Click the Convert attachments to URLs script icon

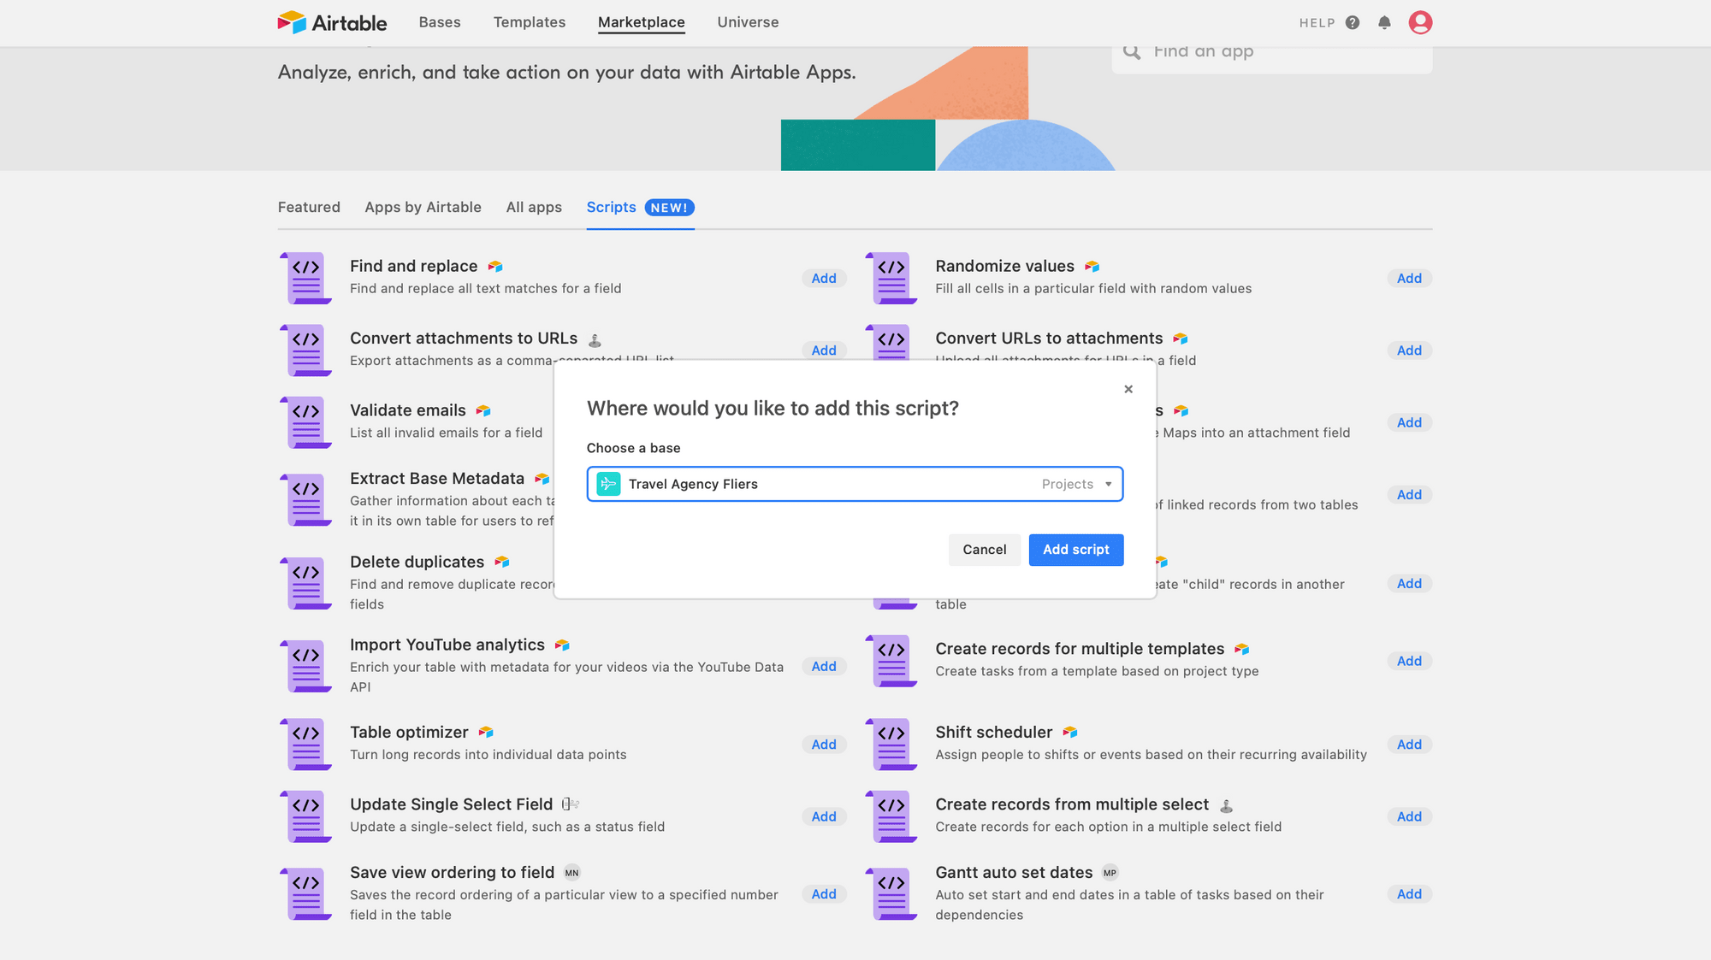click(305, 350)
